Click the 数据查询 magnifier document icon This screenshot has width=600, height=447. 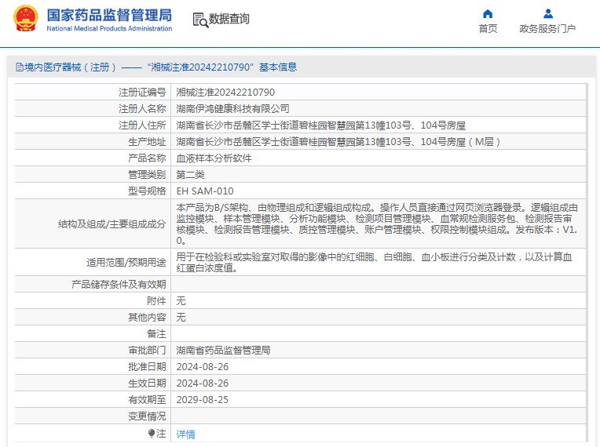coord(199,20)
